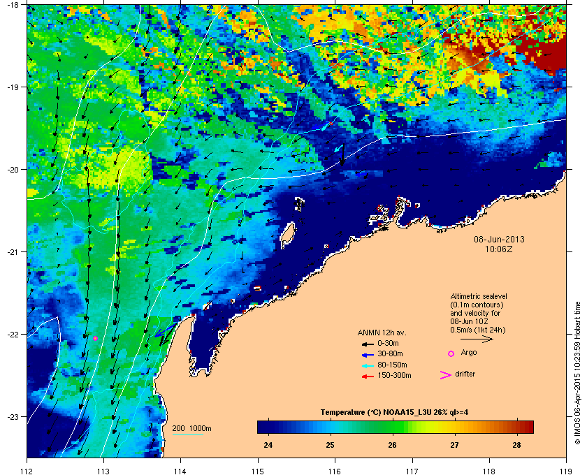
Task: Click the magenta Argo circle legend symbol
Action: (x=451, y=353)
